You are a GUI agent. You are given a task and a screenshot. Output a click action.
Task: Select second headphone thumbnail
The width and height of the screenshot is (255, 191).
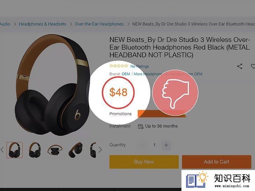(35, 150)
